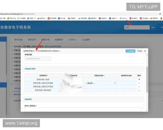Click the dialog scrollbar down arrow
163x130 pixels.
click(x=147, y=110)
